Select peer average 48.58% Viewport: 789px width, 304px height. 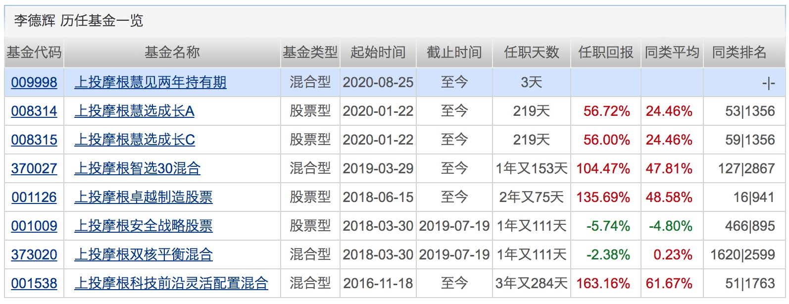[x=669, y=197]
